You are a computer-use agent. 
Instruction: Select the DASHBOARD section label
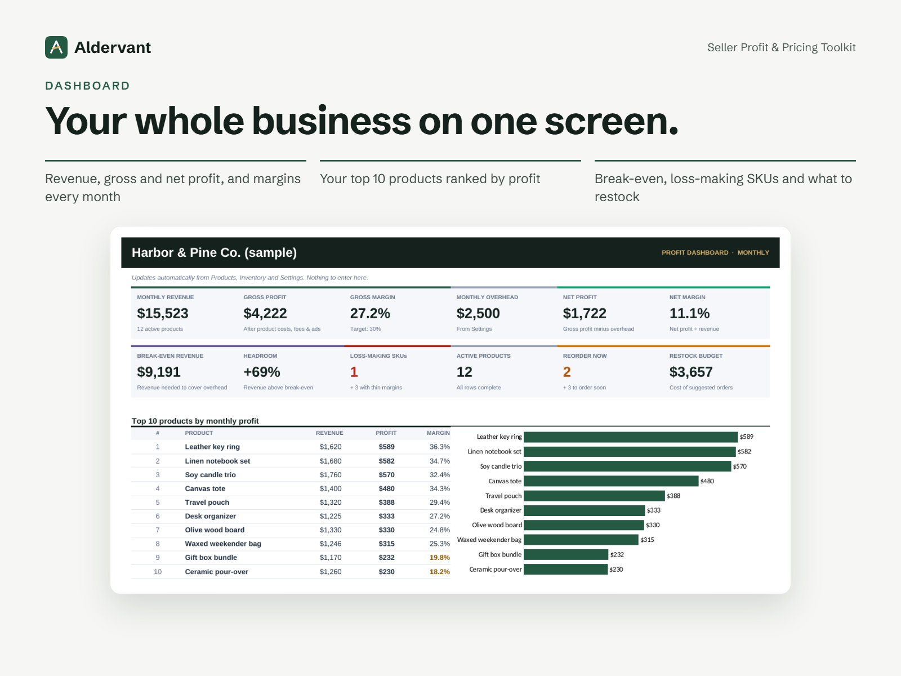click(x=87, y=86)
